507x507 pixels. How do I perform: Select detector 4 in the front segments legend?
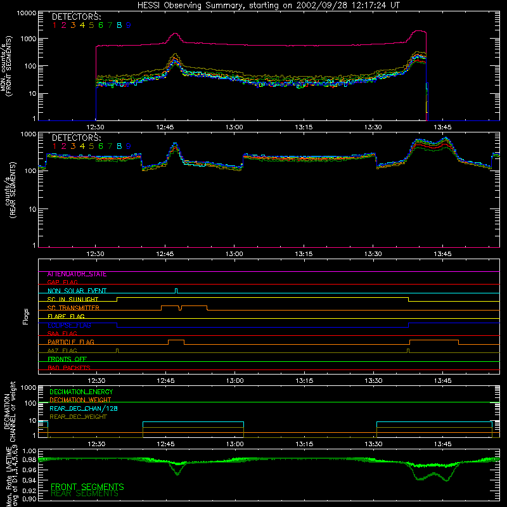click(x=82, y=25)
